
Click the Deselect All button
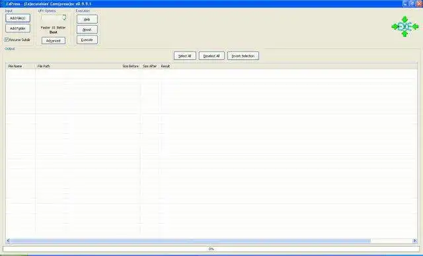pos(211,56)
